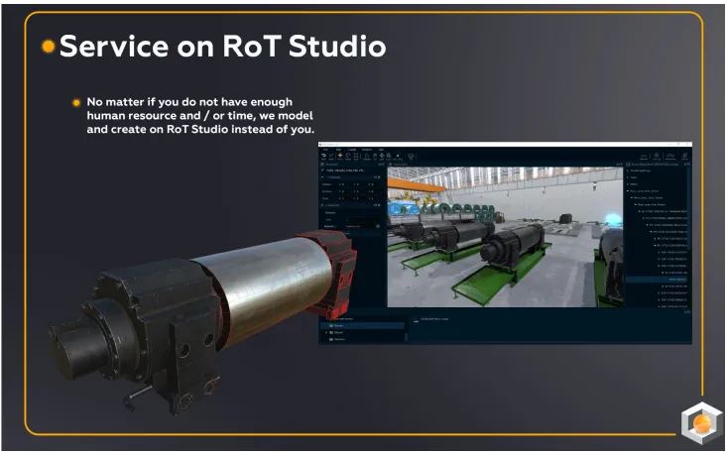Open the Window menu in RoT Studio
727x455 pixels.
[366, 150]
